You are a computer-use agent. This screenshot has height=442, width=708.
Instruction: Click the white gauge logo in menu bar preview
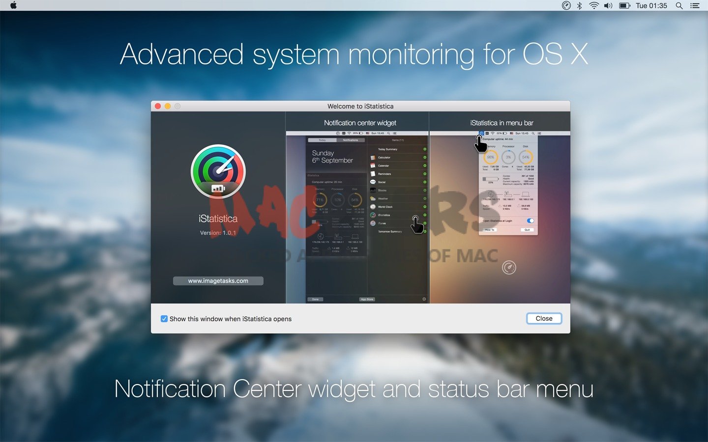[509, 268]
